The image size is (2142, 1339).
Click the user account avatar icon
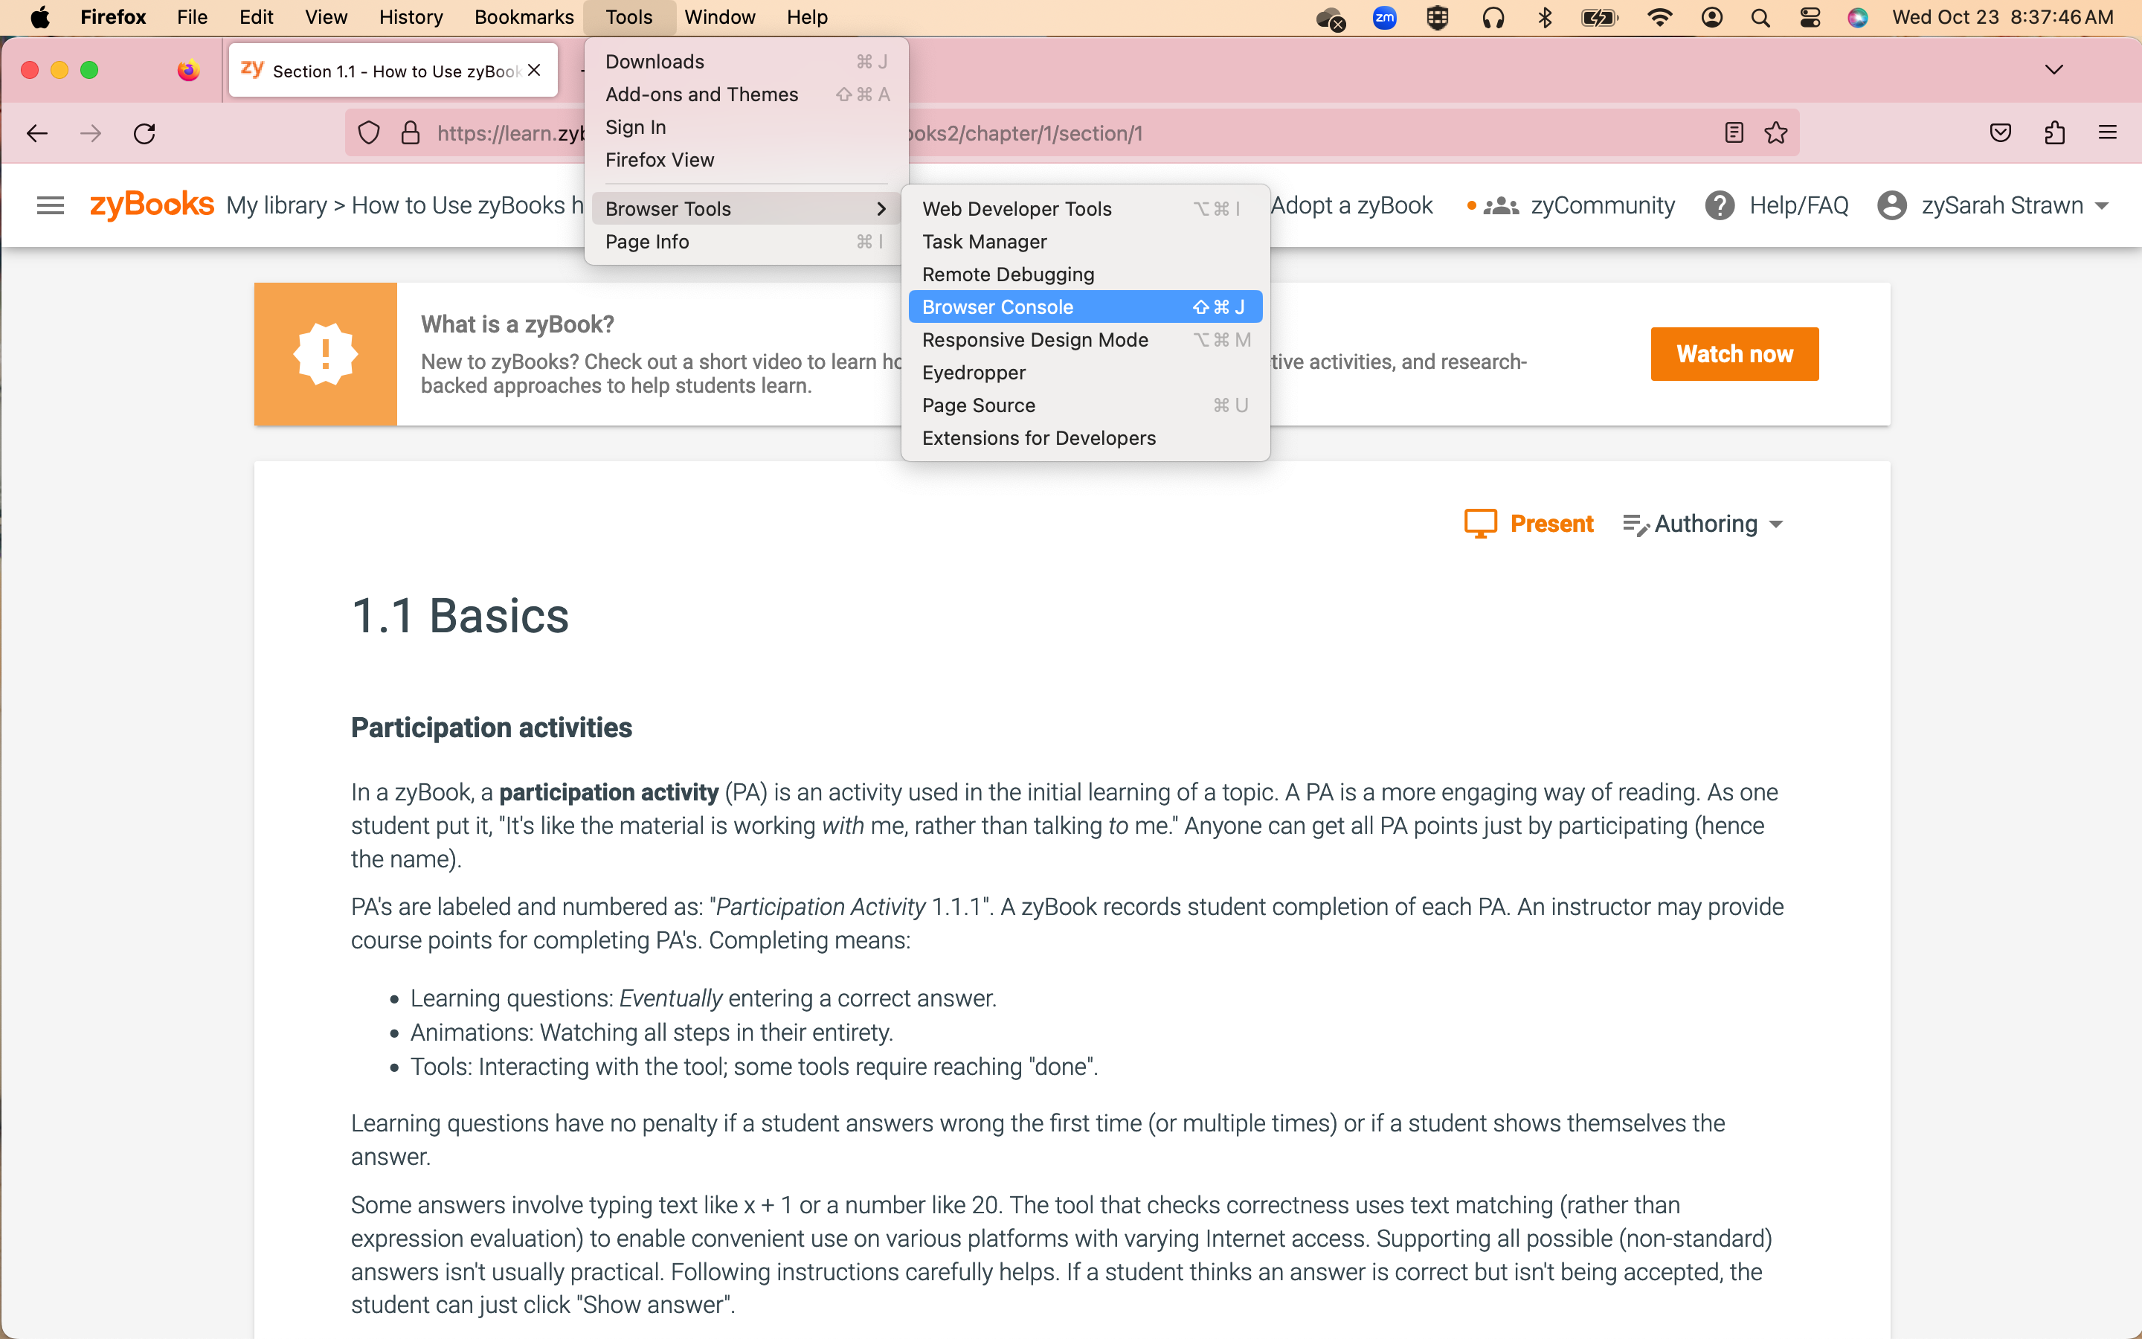[x=1892, y=205]
